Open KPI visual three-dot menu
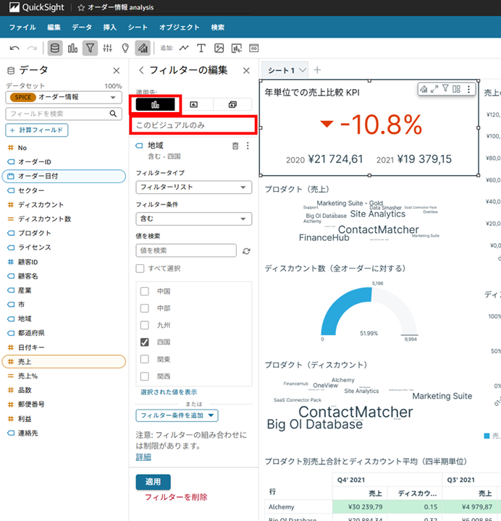The height and width of the screenshot is (521, 501). click(x=468, y=89)
